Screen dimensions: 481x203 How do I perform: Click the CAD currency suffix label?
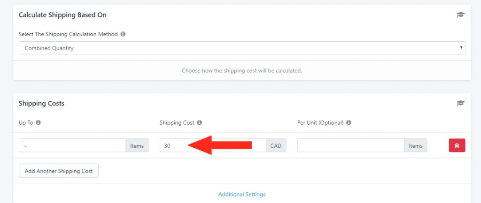[276, 145]
